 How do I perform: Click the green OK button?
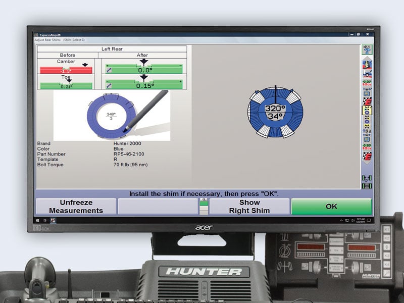pyautogui.click(x=331, y=207)
